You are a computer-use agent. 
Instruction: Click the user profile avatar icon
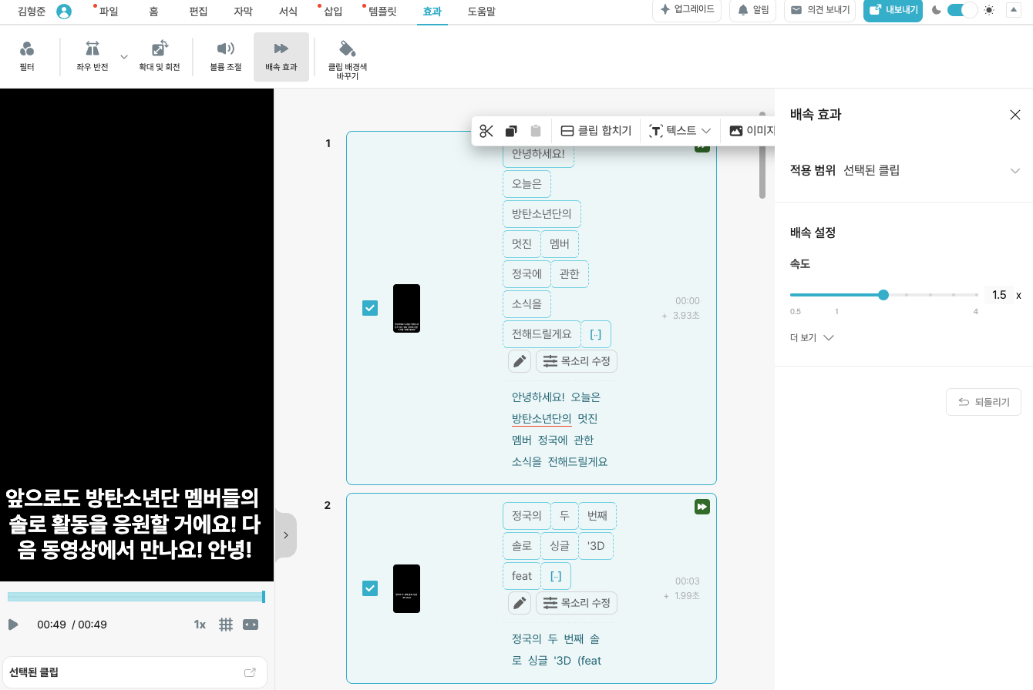[x=64, y=12]
